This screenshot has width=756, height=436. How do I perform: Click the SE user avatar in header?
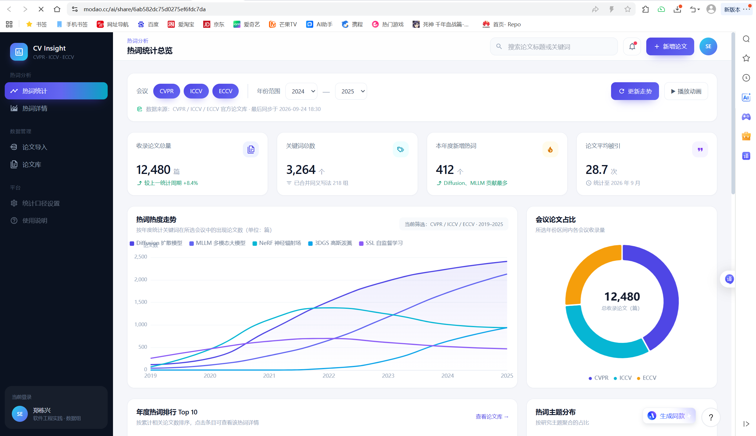(708, 46)
